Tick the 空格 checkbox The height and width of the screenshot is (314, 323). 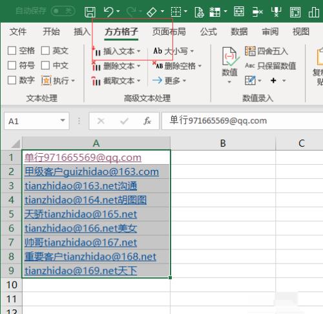tap(12, 51)
